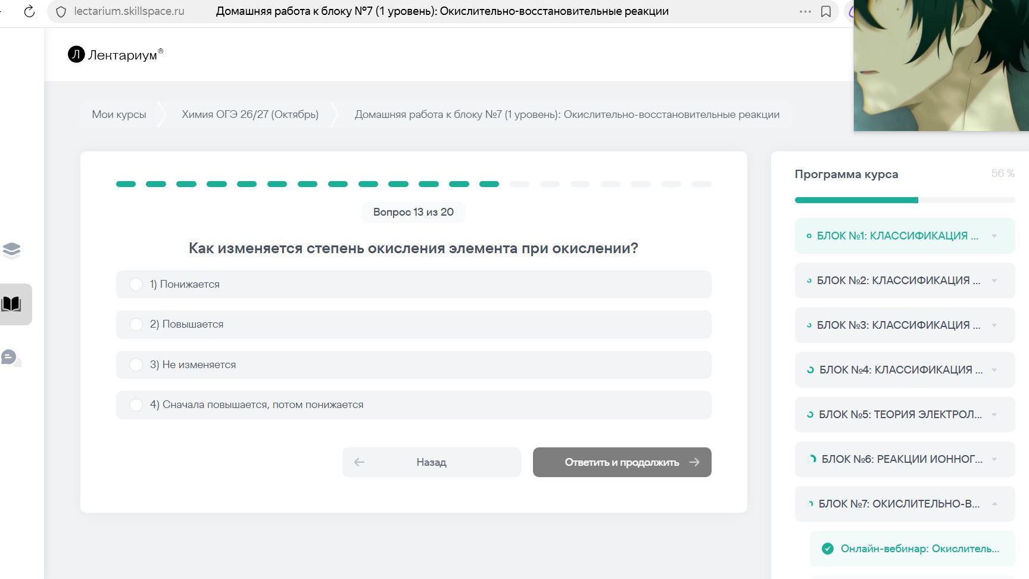Open the book icon in left sidebar

11,304
